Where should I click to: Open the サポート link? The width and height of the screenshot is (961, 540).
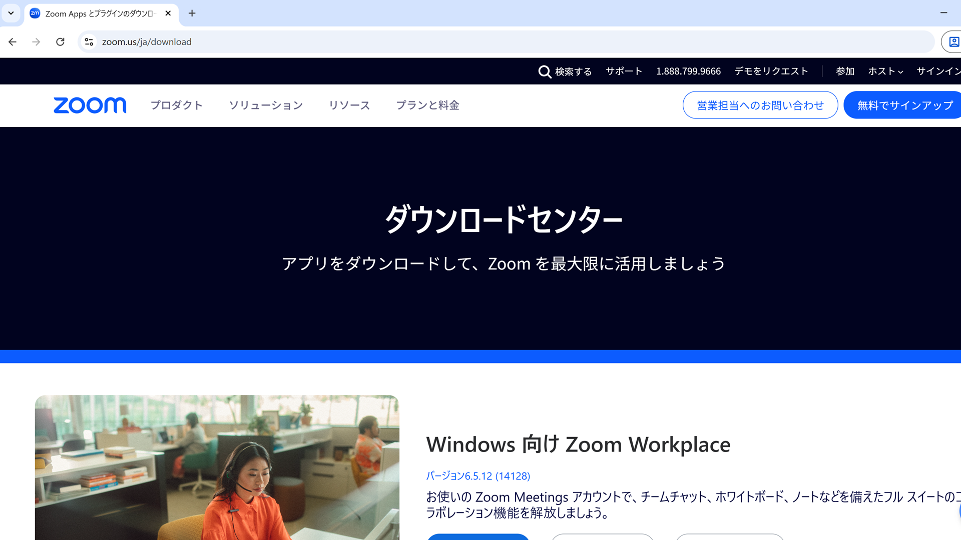(624, 71)
